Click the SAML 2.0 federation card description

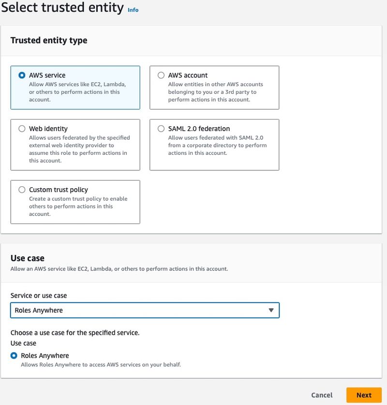coord(217,145)
